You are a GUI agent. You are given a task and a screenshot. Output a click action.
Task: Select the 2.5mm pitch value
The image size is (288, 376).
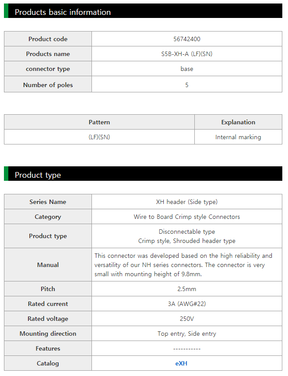tap(187, 289)
